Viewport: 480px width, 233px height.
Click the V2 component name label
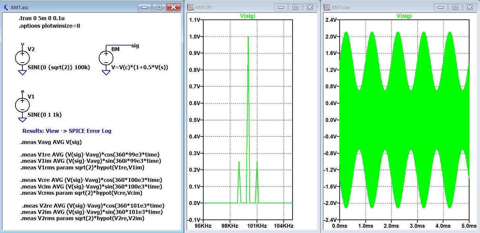[x=31, y=49]
